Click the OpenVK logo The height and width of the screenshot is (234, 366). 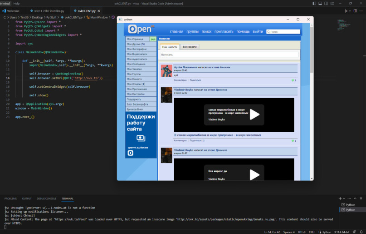(x=140, y=30)
